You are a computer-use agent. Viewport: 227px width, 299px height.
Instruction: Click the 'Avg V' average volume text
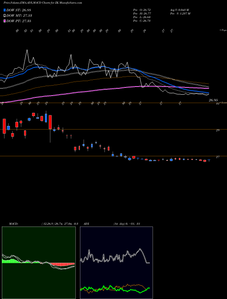[x=179, y=10]
